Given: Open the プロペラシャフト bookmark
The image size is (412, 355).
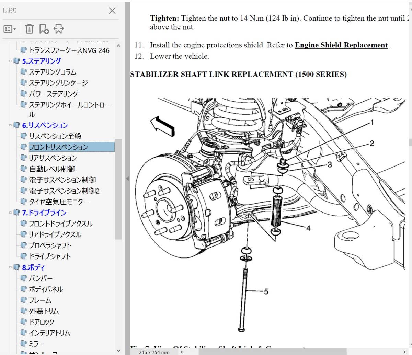Looking at the screenshot, I should [x=50, y=245].
